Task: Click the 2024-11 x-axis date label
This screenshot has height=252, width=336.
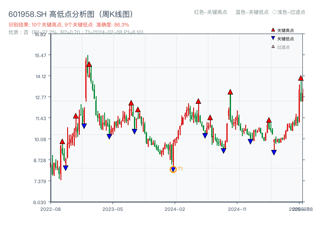Action: tap(237, 209)
